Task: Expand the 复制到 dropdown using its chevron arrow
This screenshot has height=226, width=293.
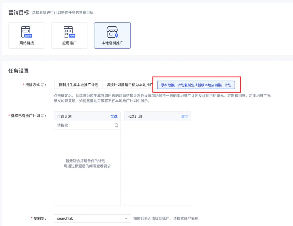Action: click(126, 218)
